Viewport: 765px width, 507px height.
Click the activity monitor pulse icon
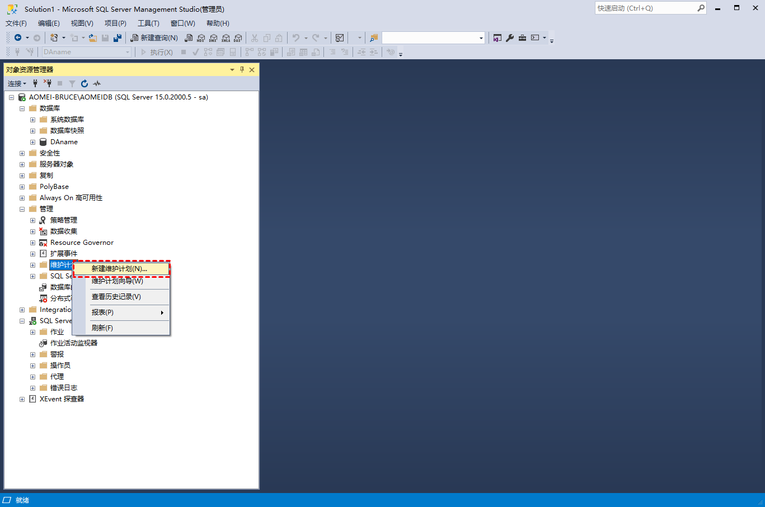click(x=97, y=84)
